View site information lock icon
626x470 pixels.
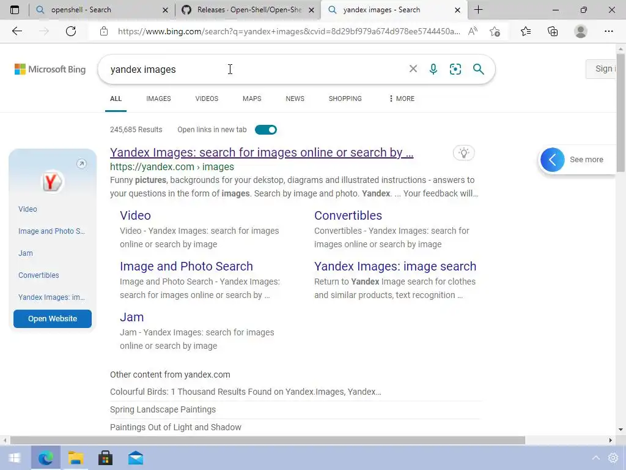(x=104, y=31)
